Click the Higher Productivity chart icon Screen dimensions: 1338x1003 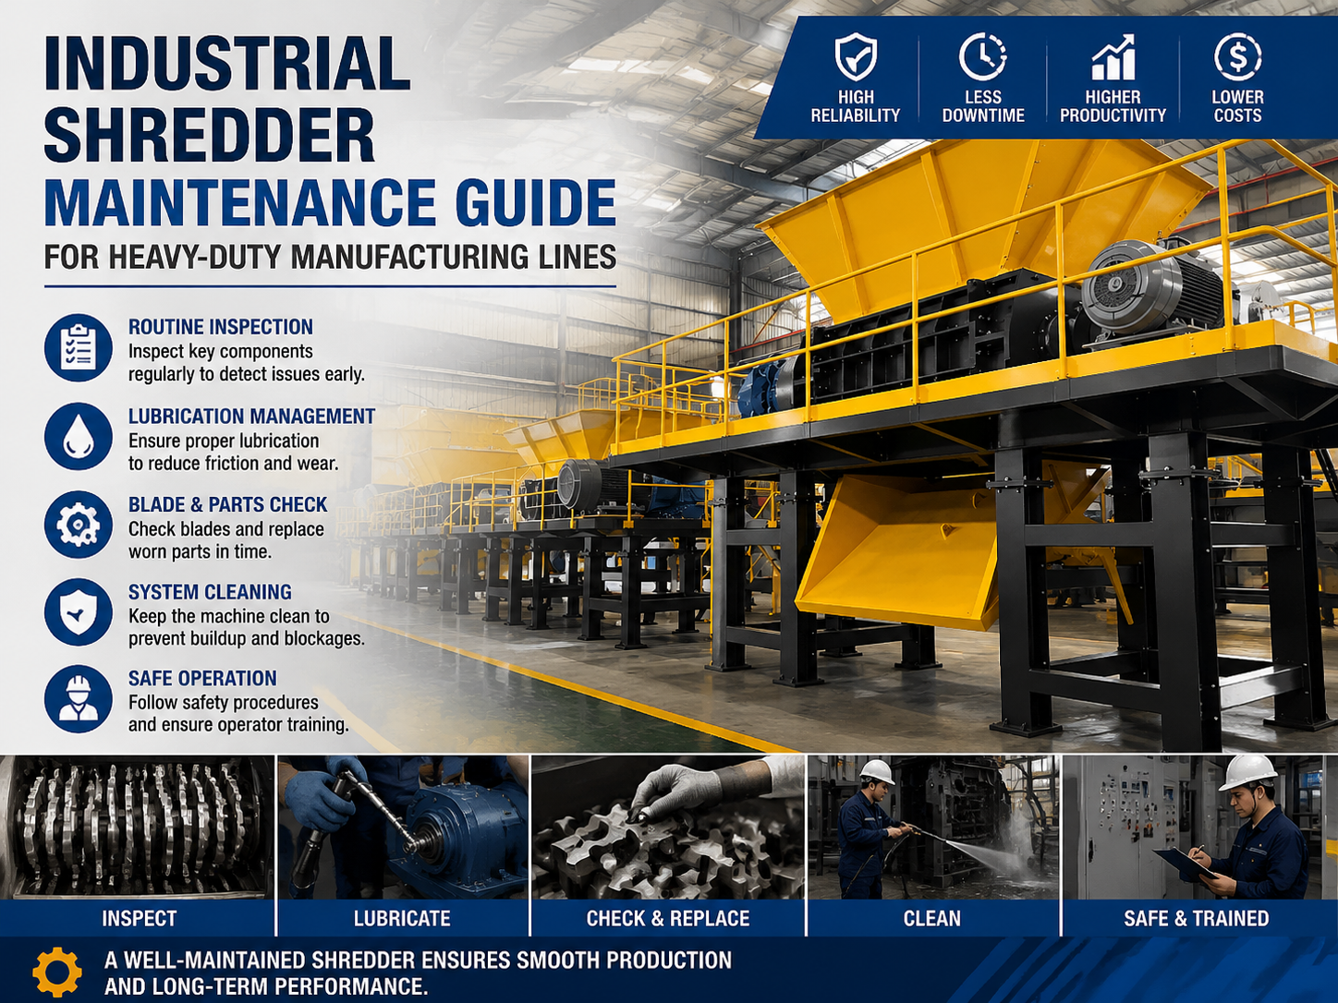(x=1113, y=57)
